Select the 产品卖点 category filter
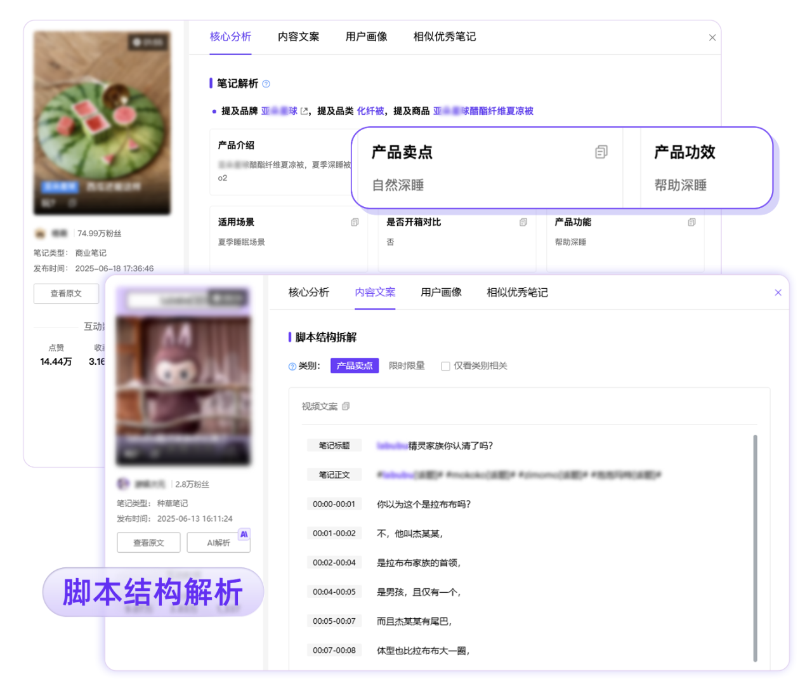This screenshot has height=693, width=812. (354, 366)
